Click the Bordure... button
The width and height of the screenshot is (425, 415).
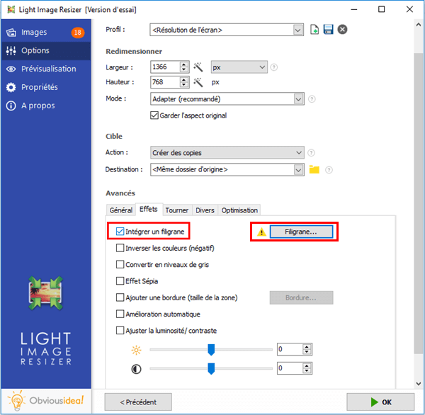(302, 298)
